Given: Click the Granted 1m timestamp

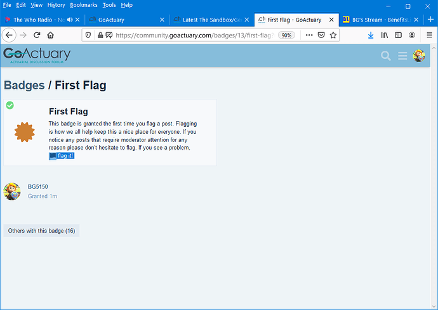Looking at the screenshot, I should point(42,196).
